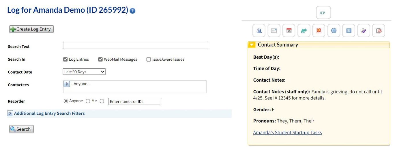
Task: Select the Anyone recorder radio button
Action: pyautogui.click(x=66, y=101)
